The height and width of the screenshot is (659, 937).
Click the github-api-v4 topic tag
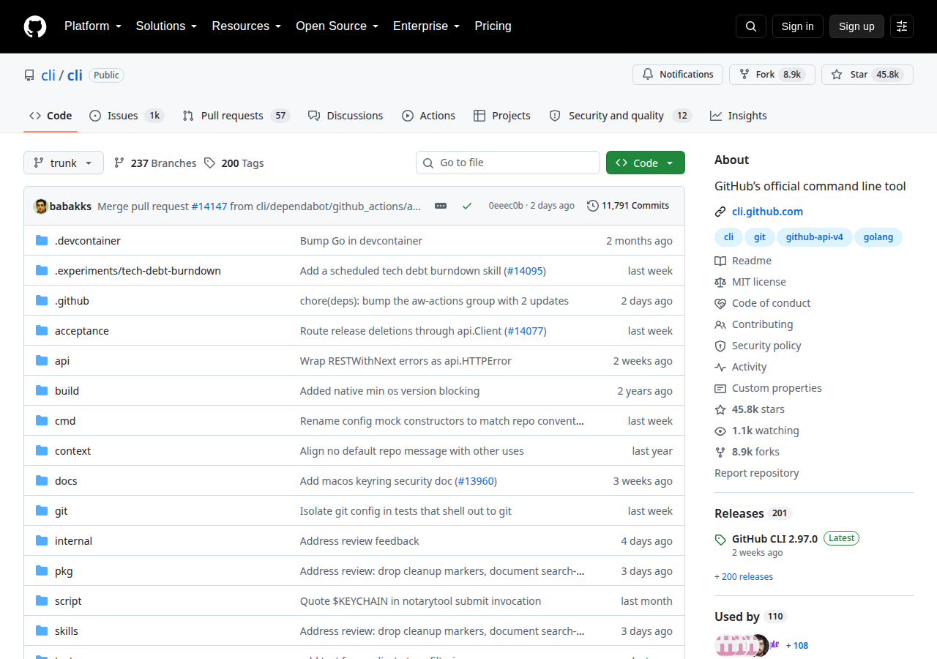(x=815, y=237)
